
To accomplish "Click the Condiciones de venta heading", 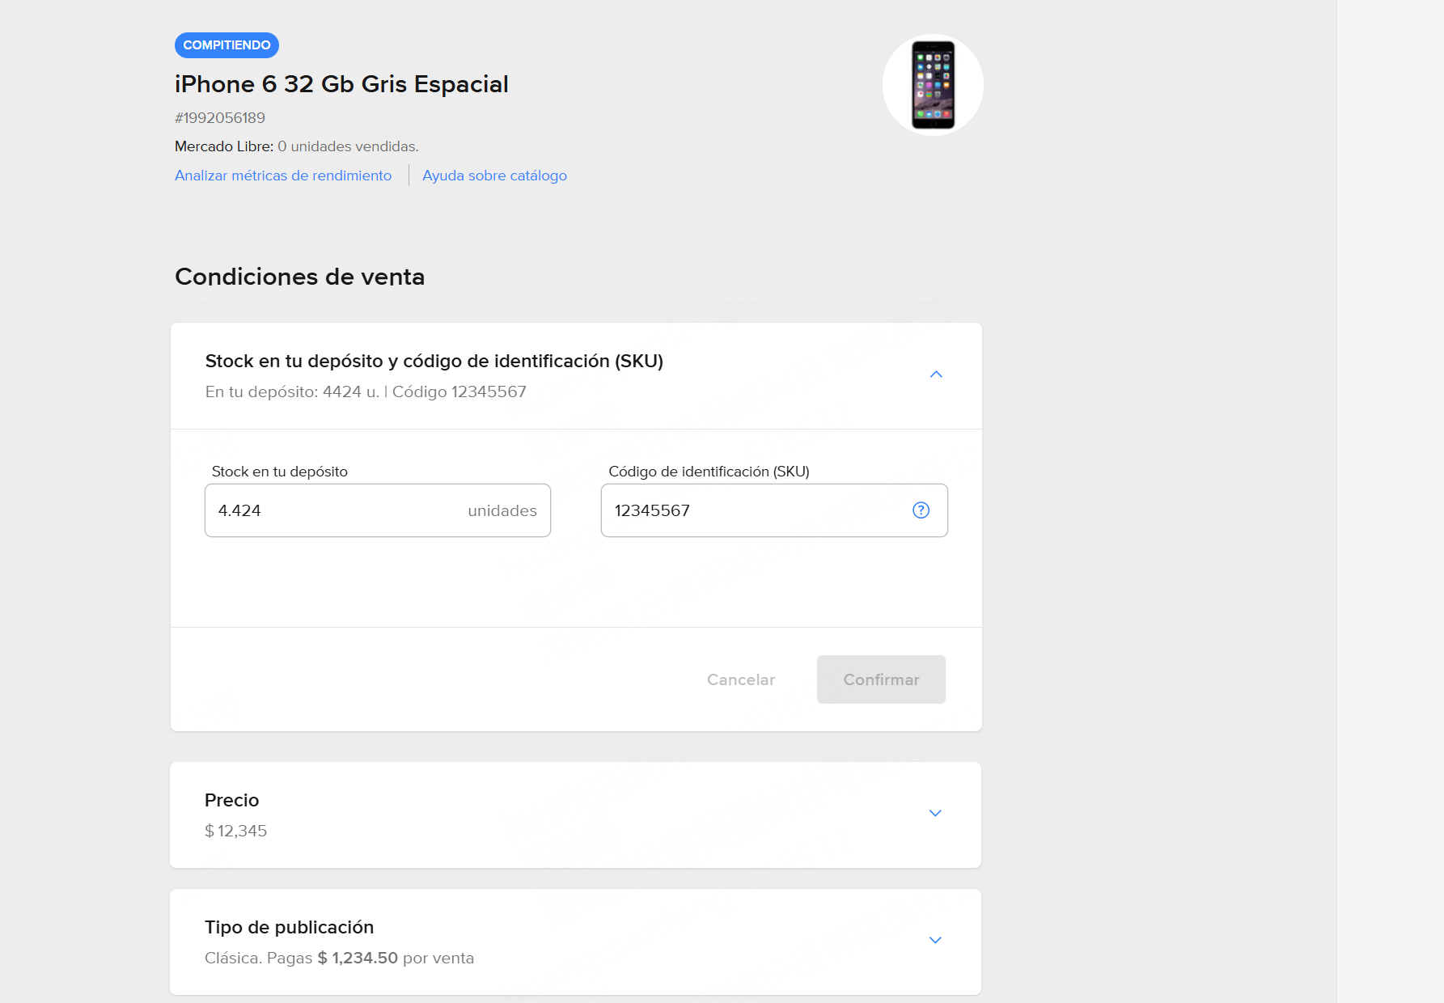I will click(x=299, y=277).
